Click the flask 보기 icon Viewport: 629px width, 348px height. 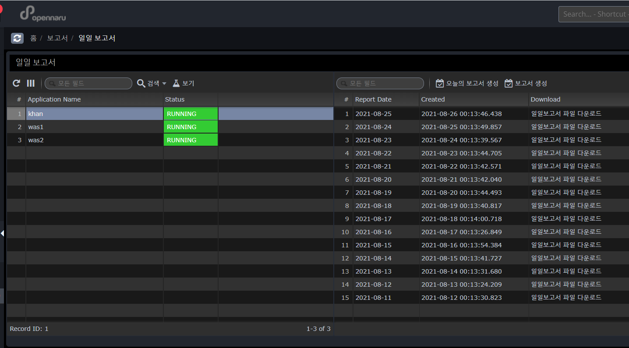(x=176, y=83)
